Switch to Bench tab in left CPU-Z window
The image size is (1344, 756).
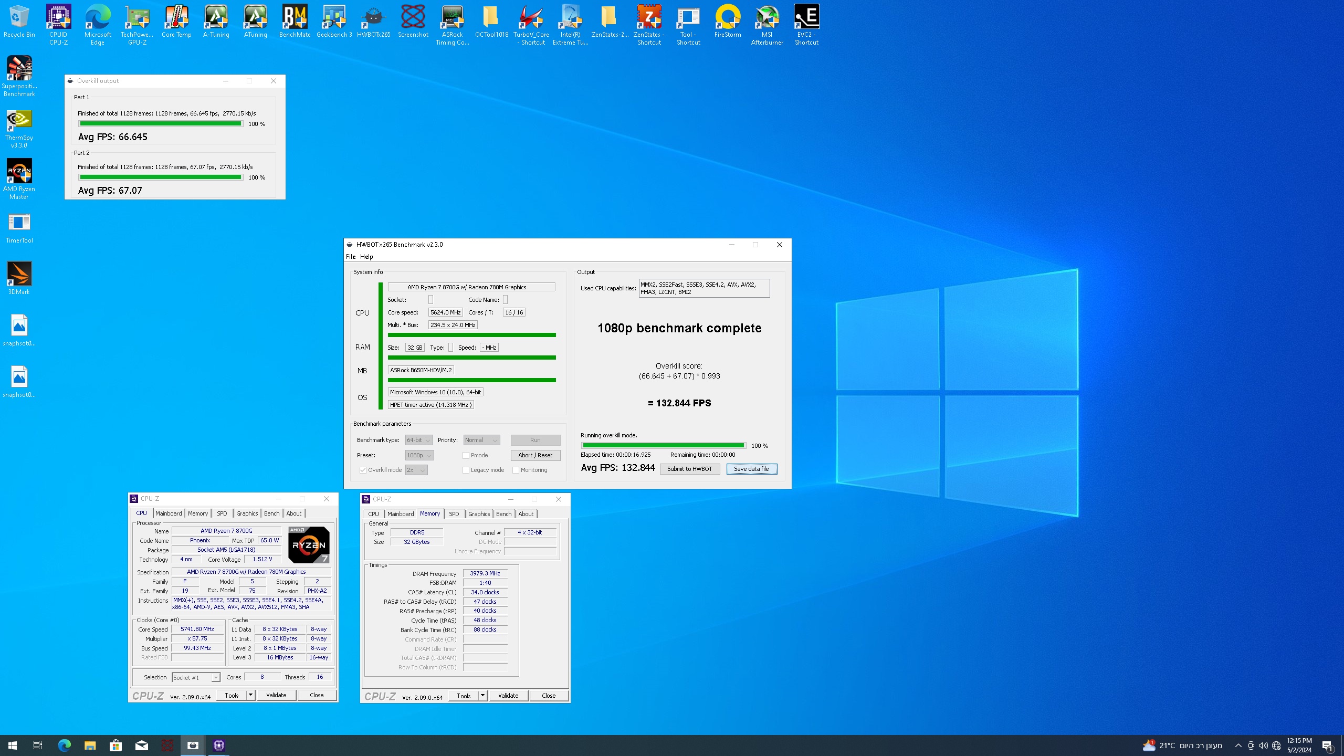pos(272,513)
